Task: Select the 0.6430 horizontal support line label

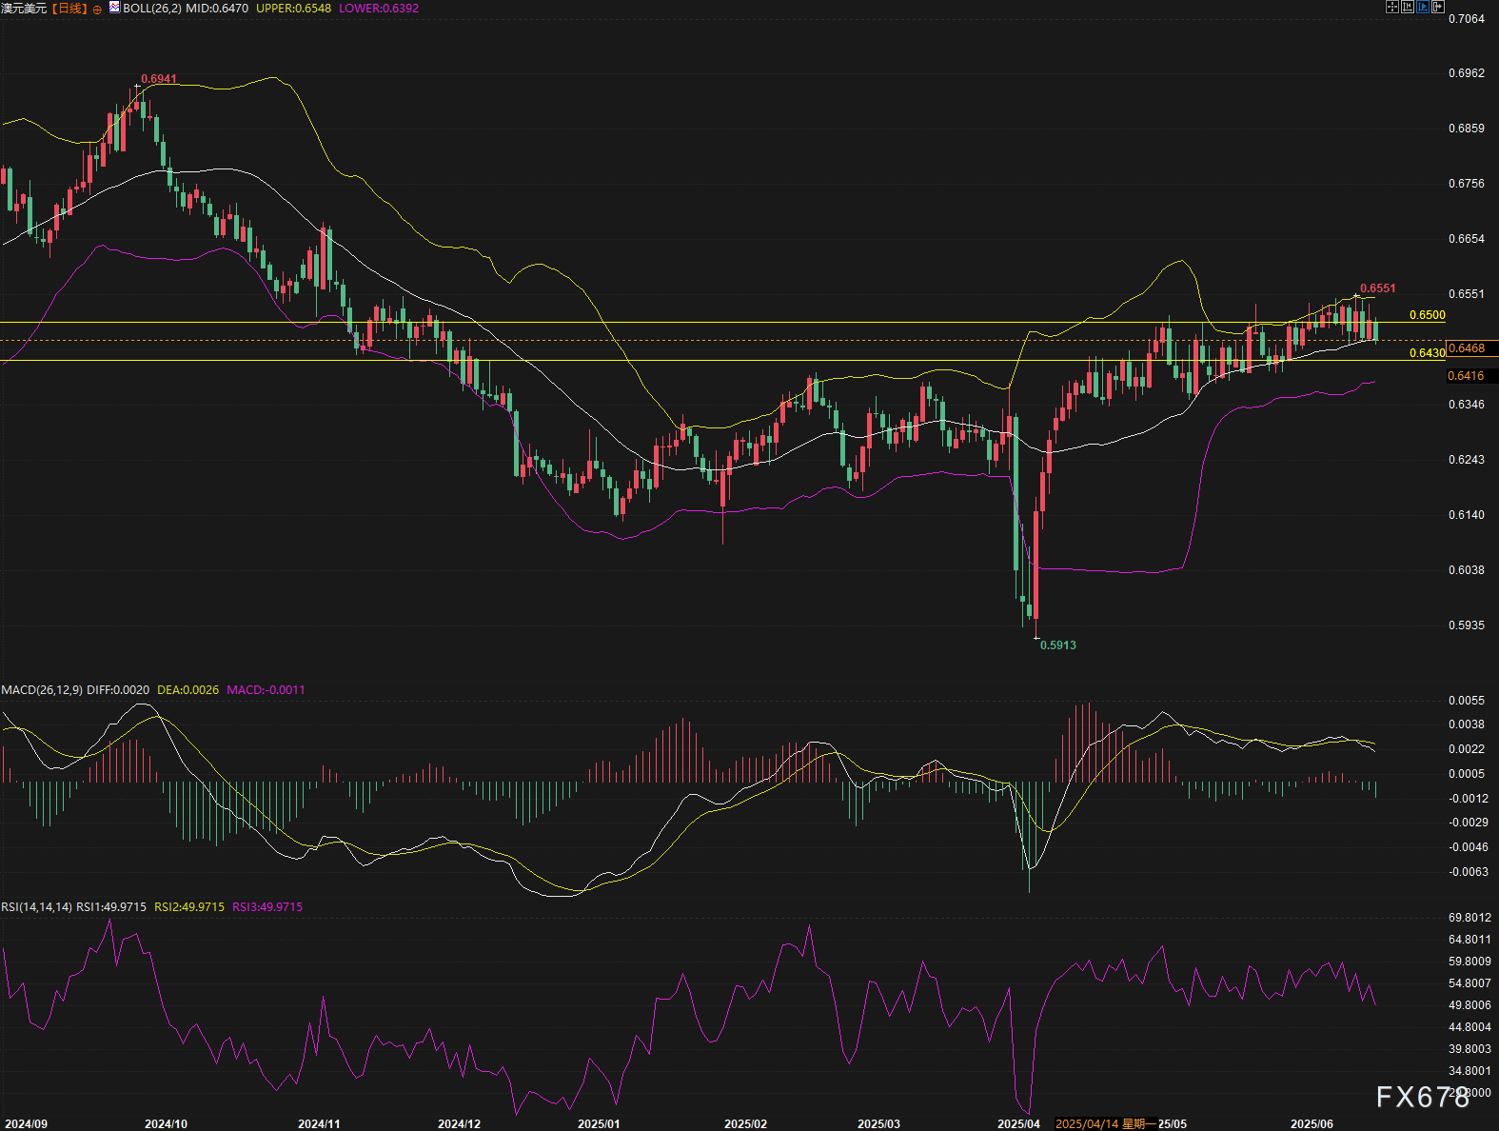Action: [x=1427, y=353]
